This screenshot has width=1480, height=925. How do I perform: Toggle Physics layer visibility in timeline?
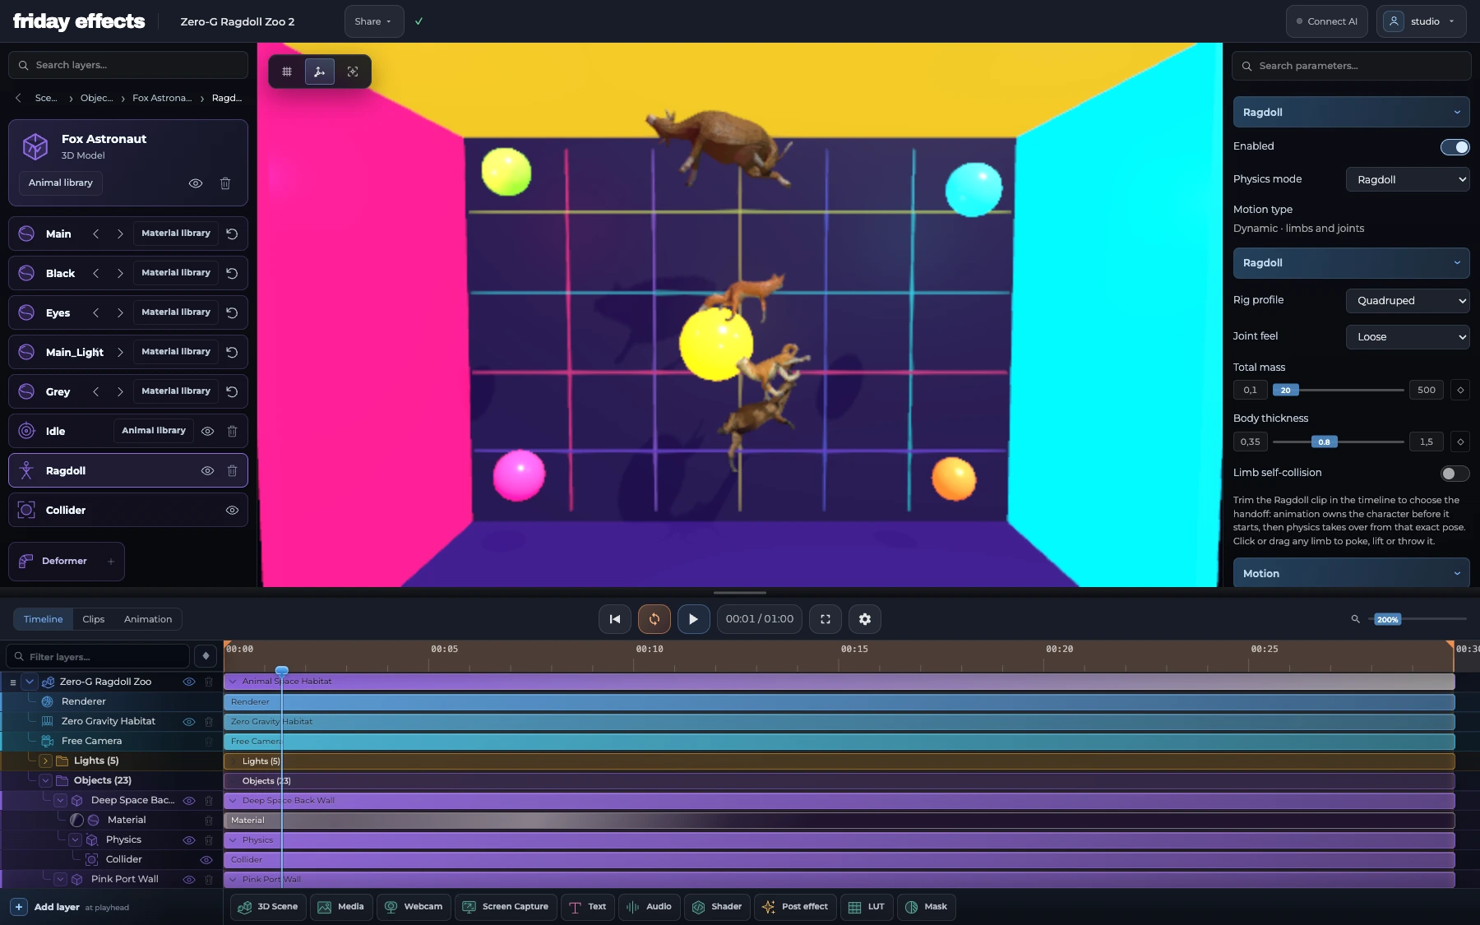point(188,839)
